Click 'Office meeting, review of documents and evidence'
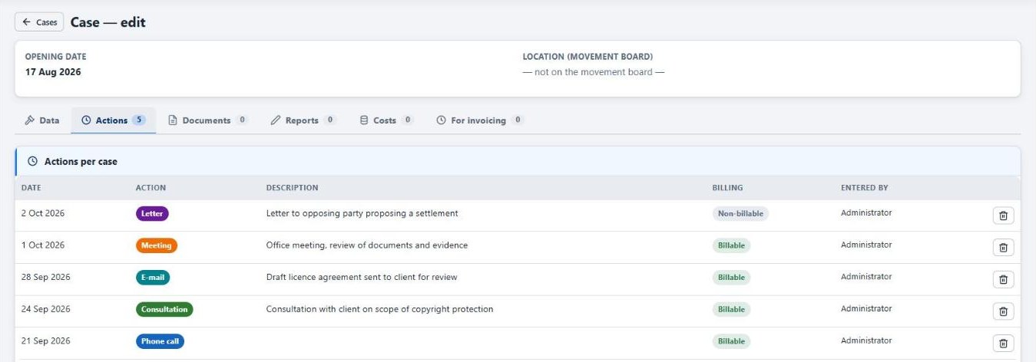1036x362 pixels. (366, 245)
